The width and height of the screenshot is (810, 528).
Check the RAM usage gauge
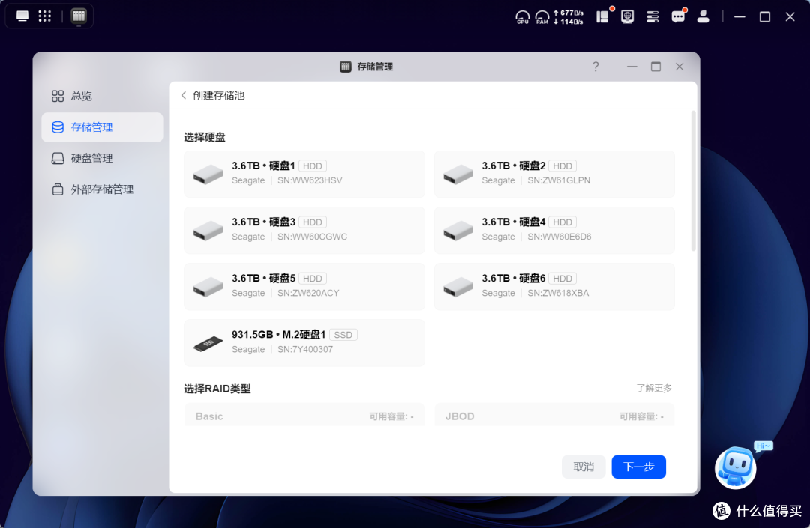(x=542, y=17)
